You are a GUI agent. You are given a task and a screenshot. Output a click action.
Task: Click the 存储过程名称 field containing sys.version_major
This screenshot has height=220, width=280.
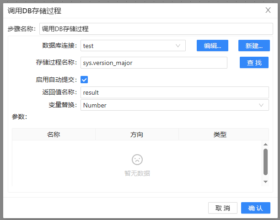[154, 63]
